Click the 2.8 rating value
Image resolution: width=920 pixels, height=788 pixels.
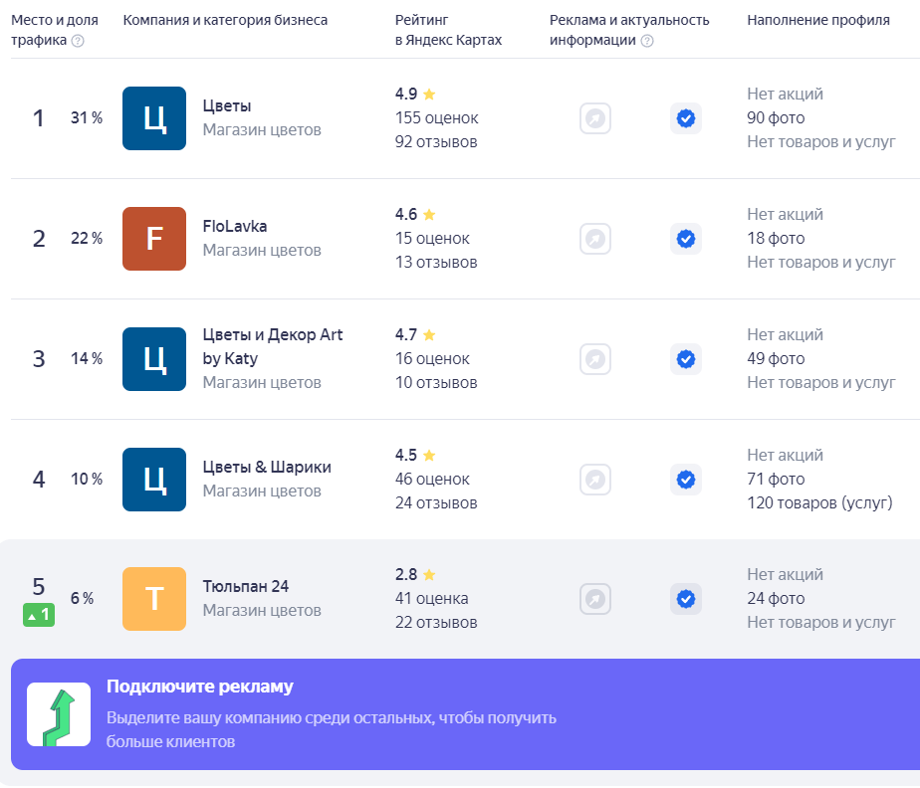pos(406,575)
